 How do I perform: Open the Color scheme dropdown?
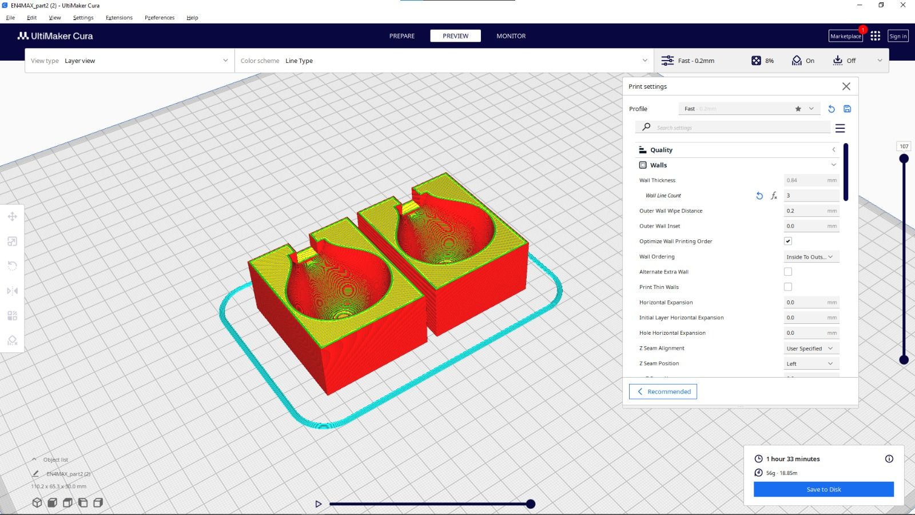click(x=444, y=61)
